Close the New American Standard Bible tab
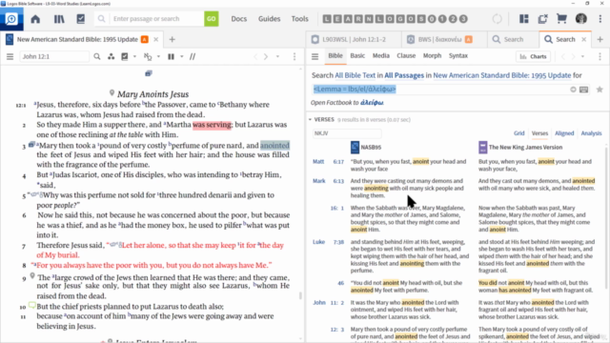Screen dimensions: 610x343 click(x=155, y=39)
